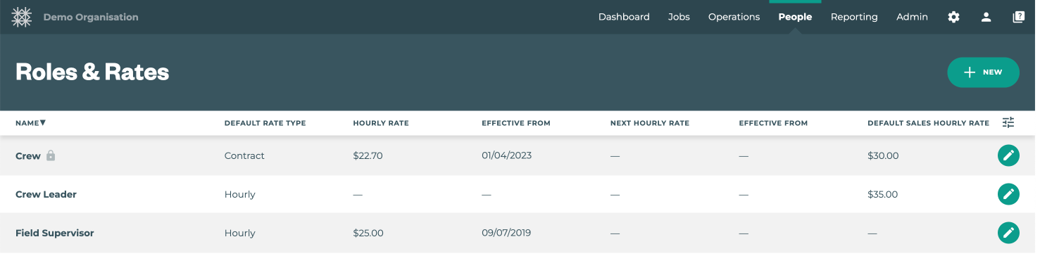
Task: Open the column settings sliders icon
Action: pyautogui.click(x=1008, y=122)
